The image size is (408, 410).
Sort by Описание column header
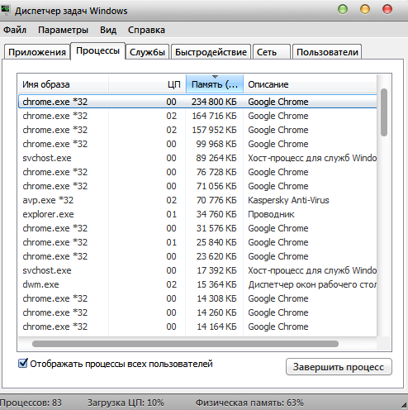[x=310, y=84]
